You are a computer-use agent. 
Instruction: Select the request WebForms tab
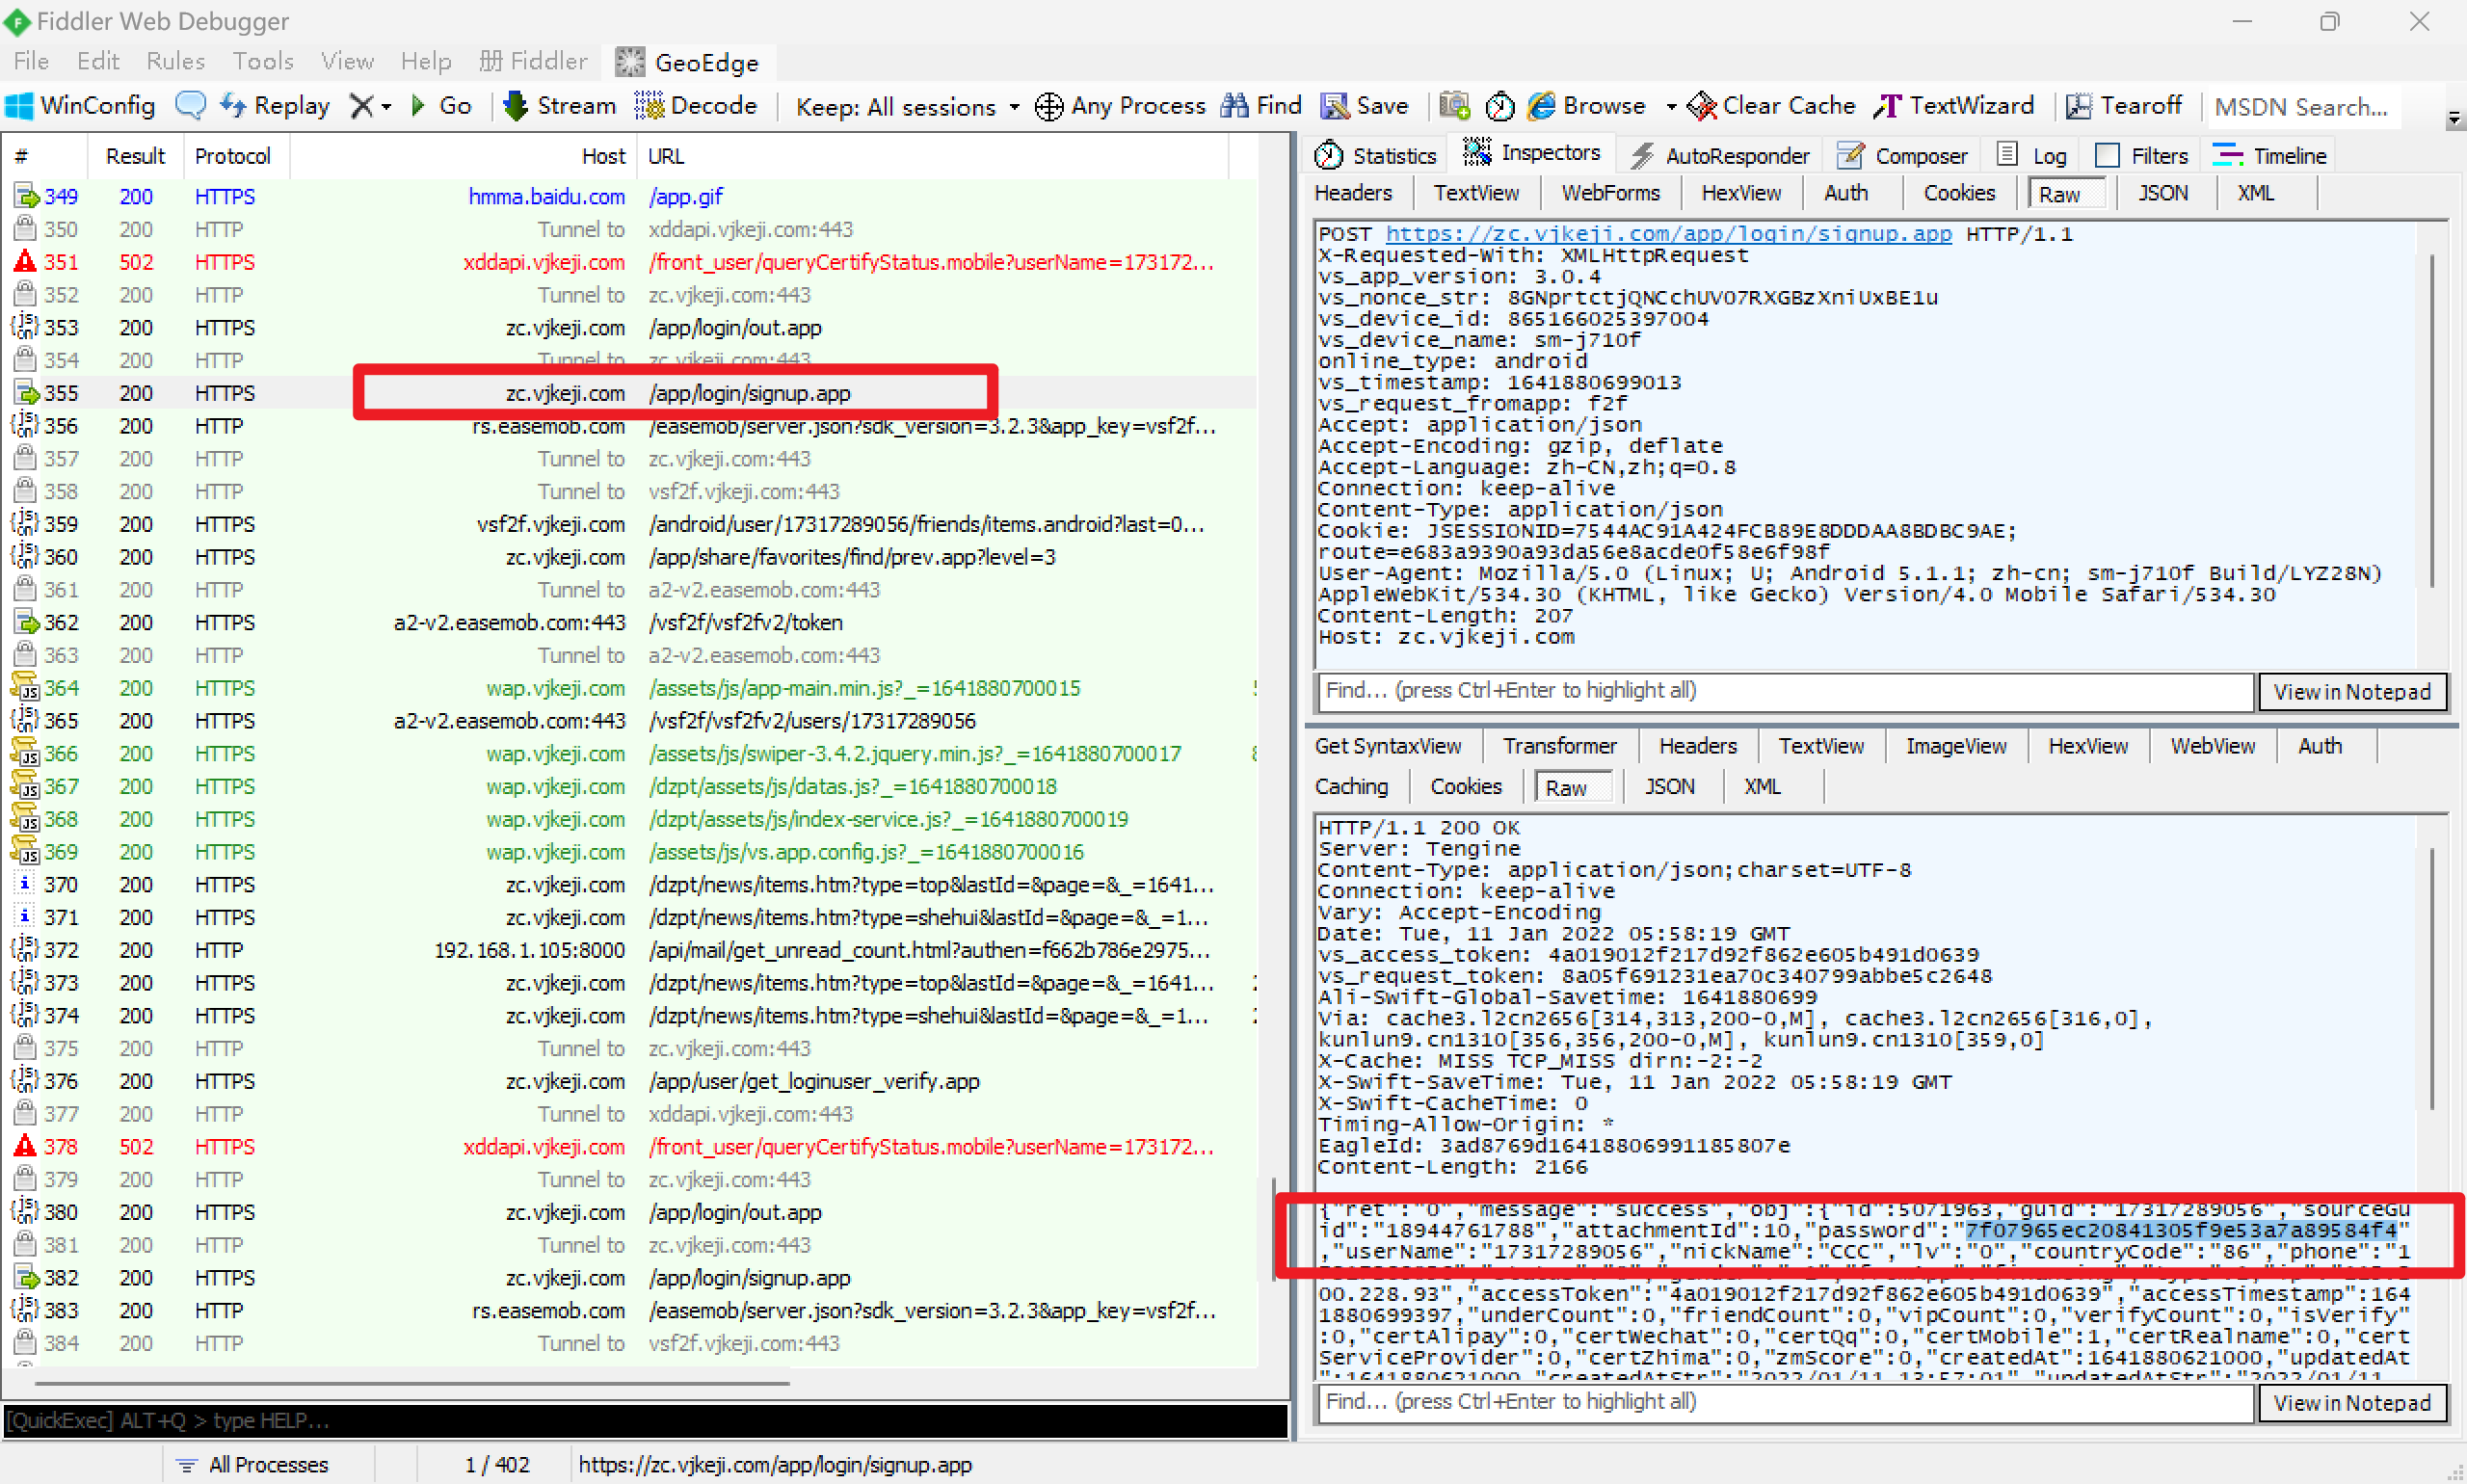[1610, 193]
